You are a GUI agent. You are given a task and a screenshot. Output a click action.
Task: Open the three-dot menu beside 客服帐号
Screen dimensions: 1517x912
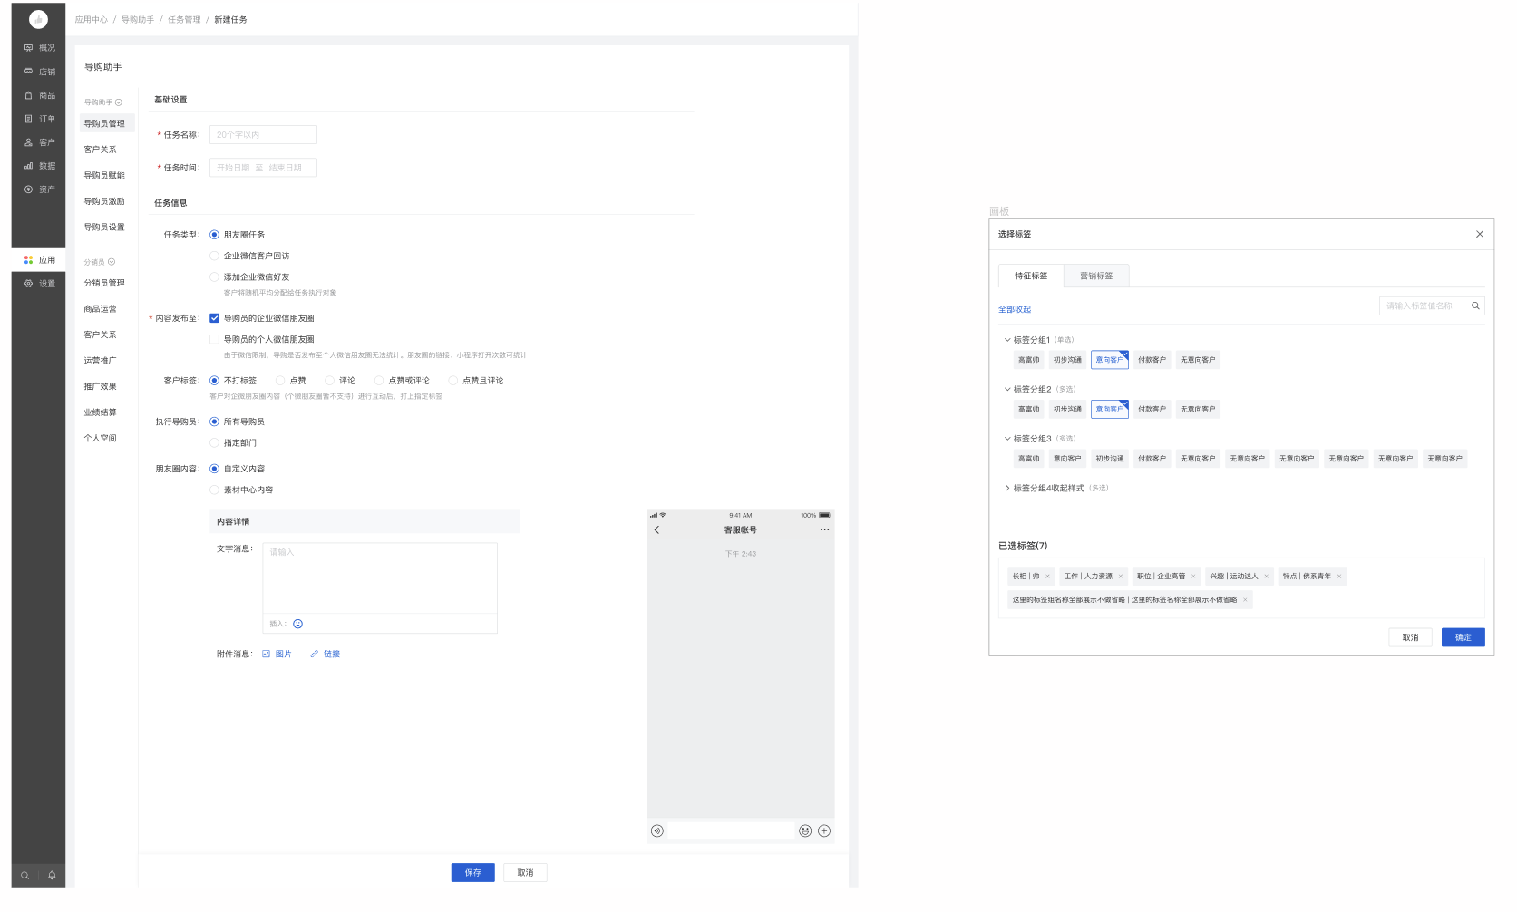pos(824,530)
